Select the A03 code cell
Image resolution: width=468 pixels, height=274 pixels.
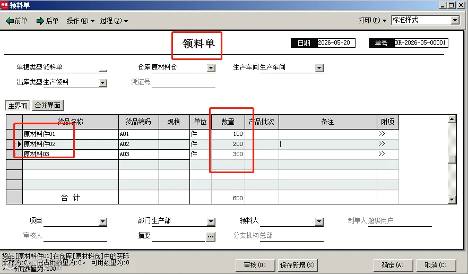138,154
